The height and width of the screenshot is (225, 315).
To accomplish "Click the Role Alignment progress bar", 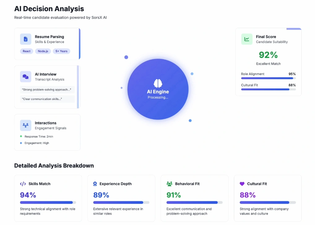I will (268, 78).
